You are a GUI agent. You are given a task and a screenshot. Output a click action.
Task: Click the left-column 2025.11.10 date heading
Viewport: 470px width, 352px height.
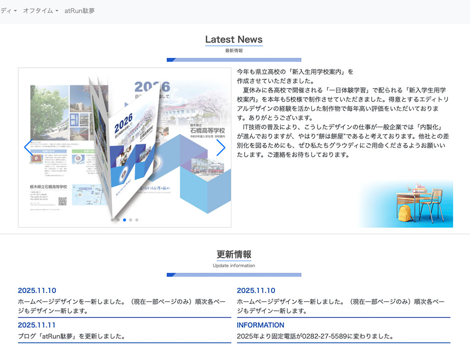click(x=37, y=291)
